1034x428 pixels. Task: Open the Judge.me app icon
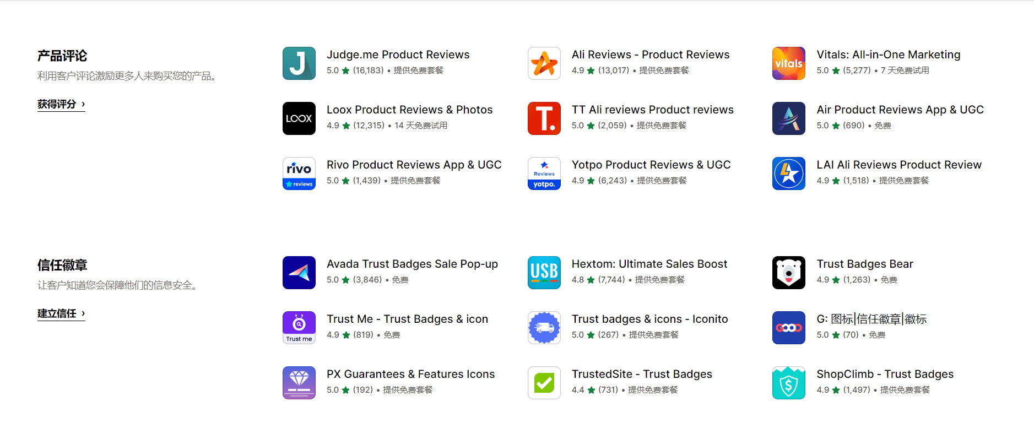click(299, 63)
